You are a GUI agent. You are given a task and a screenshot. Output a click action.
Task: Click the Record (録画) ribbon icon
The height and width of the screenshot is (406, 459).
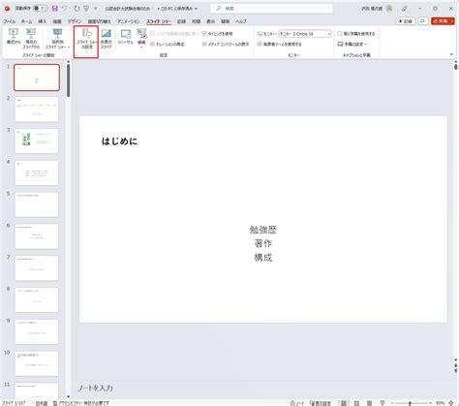tap(141, 34)
